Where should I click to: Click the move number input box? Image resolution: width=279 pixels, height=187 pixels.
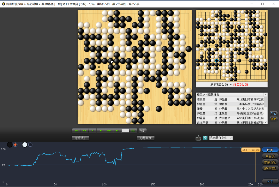pyautogui.click(x=125, y=131)
